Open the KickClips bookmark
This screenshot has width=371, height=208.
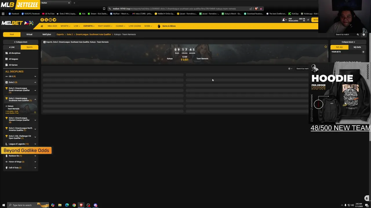[294, 14]
